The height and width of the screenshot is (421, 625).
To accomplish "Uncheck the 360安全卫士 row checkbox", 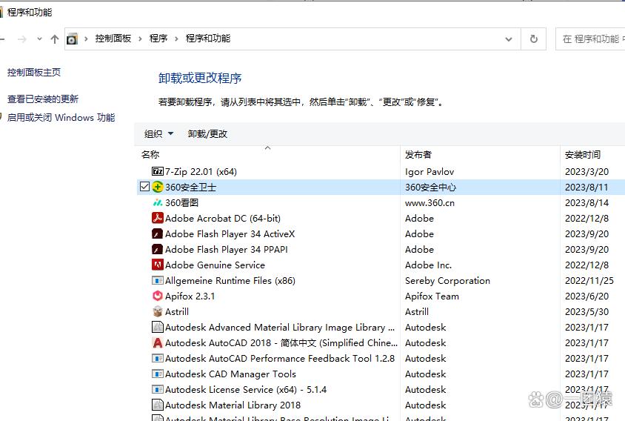I will pyautogui.click(x=144, y=187).
